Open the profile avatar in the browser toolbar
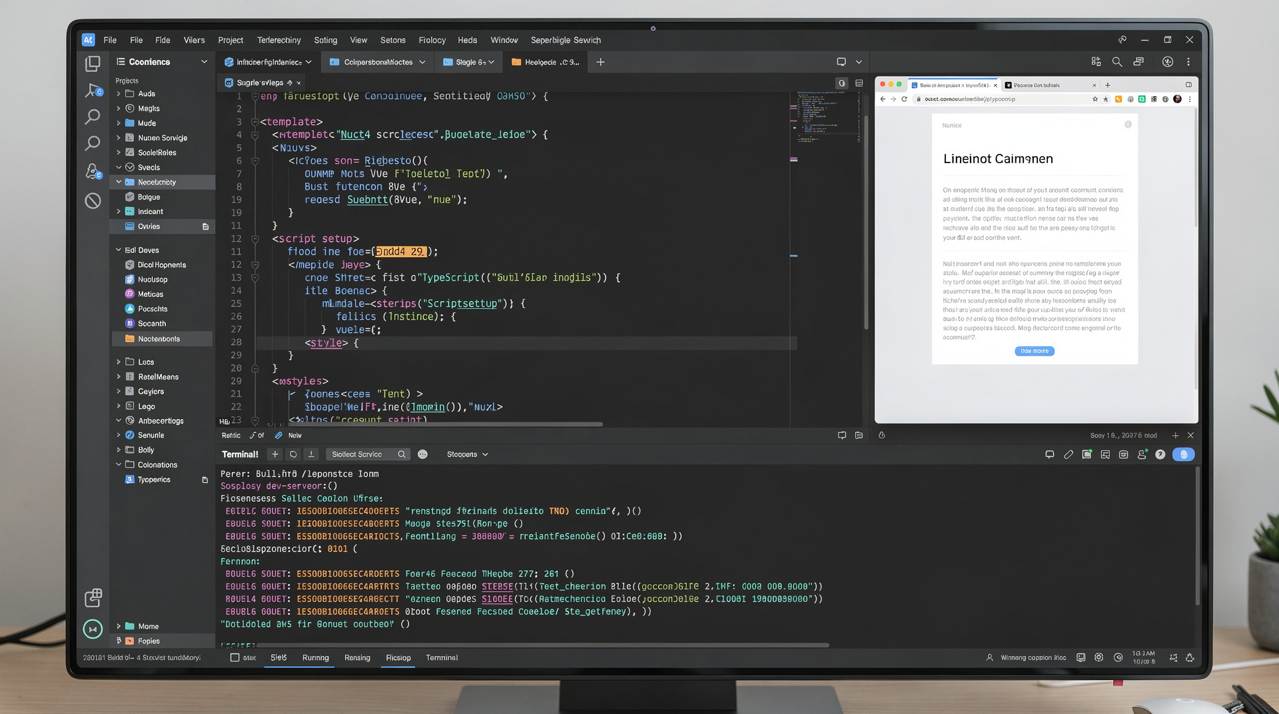Image resolution: width=1279 pixels, height=714 pixels. [1177, 99]
